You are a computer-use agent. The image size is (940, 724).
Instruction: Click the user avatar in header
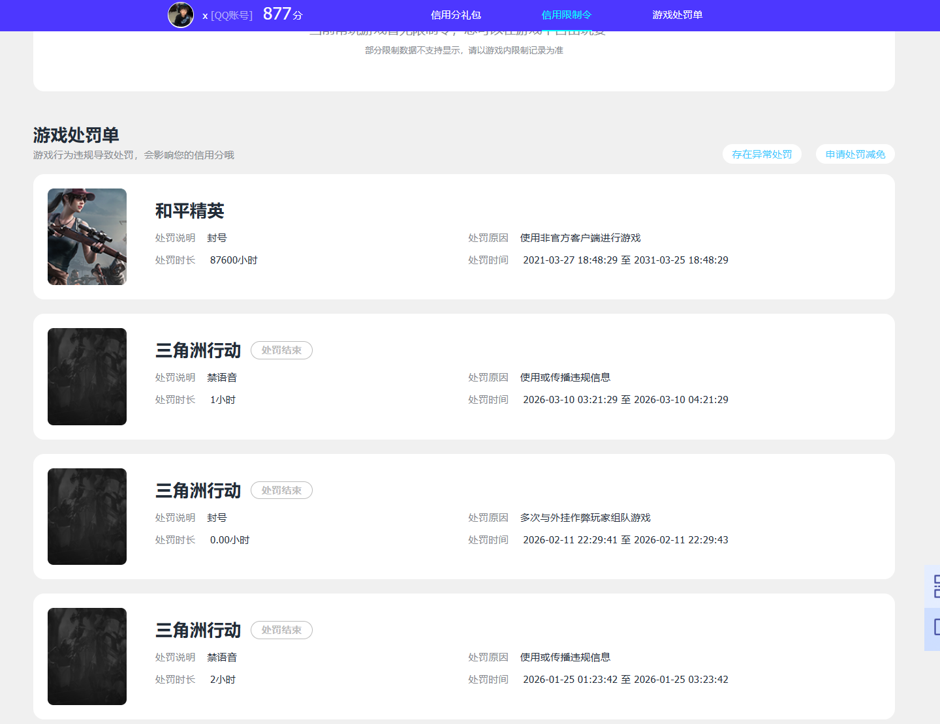click(x=181, y=15)
